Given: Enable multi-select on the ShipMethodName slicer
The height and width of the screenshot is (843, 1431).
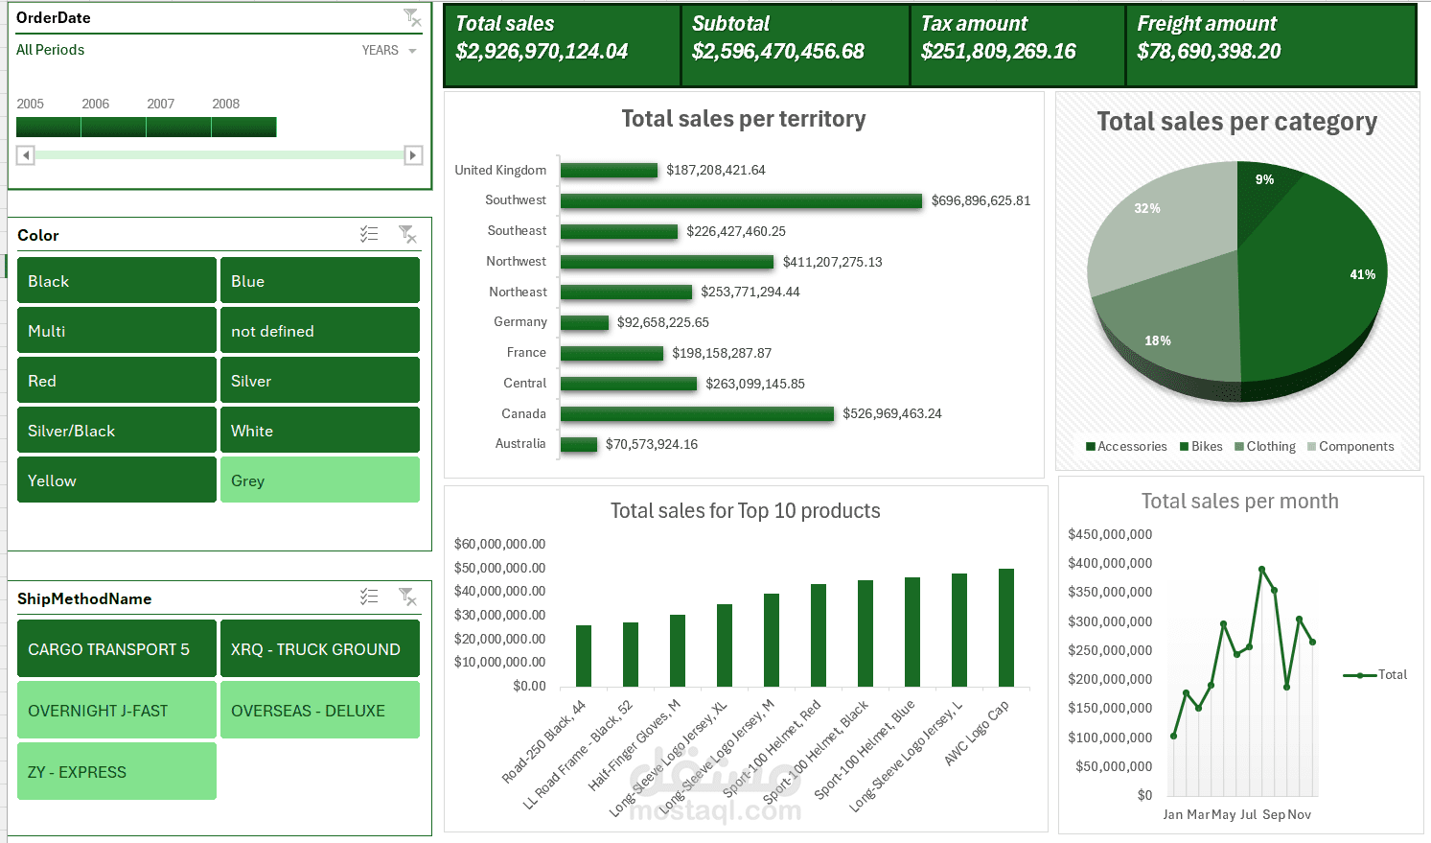Looking at the screenshot, I should (x=369, y=597).
